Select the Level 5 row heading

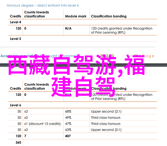coord(16,39)
